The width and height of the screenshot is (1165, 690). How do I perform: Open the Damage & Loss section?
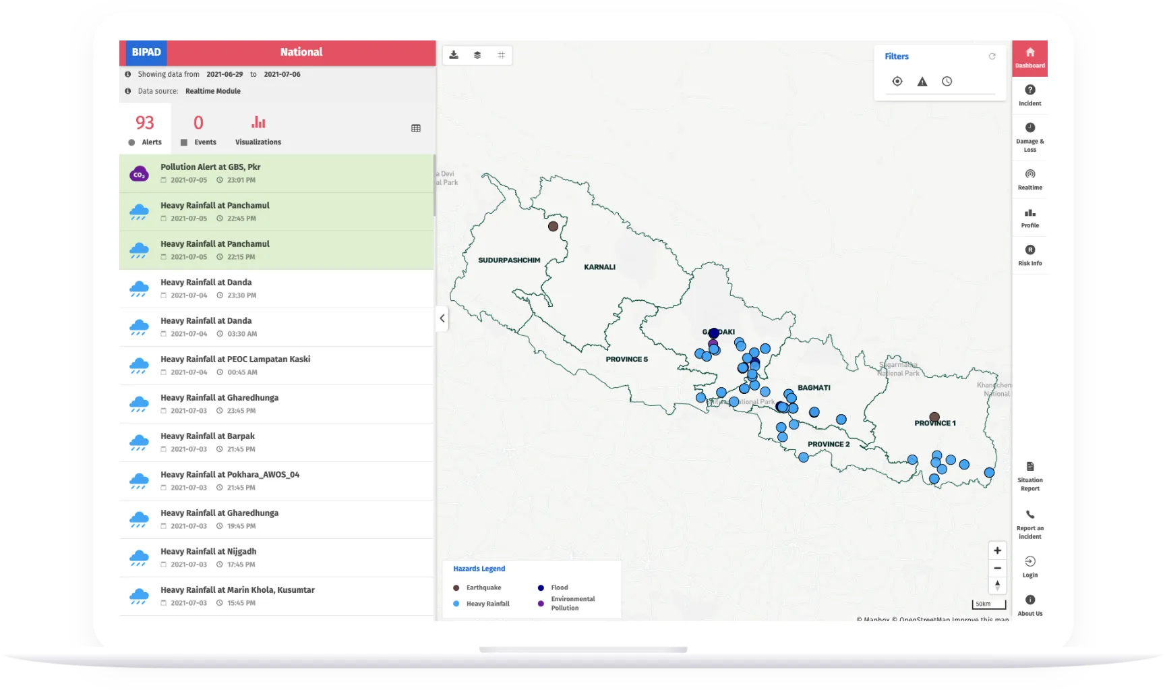tap(1029, 137)
